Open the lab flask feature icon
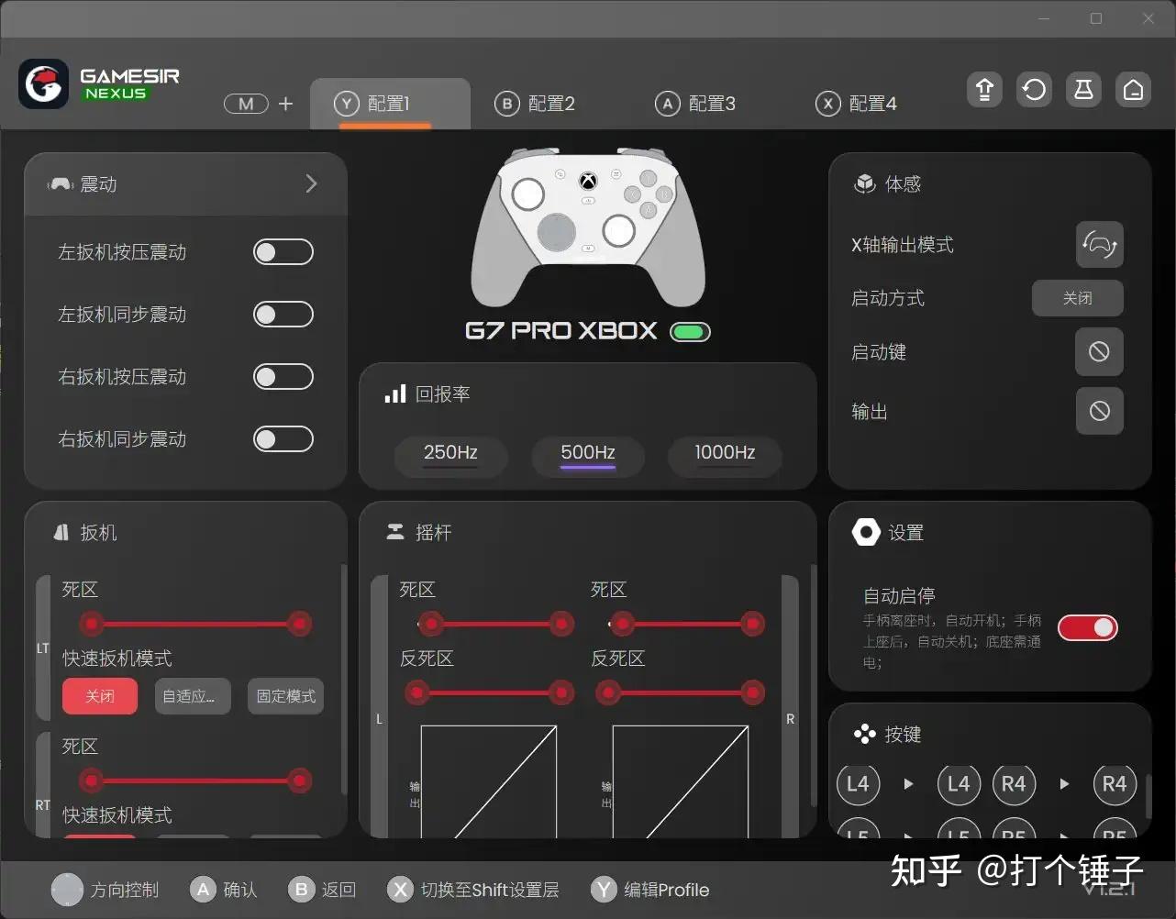 1083,89
